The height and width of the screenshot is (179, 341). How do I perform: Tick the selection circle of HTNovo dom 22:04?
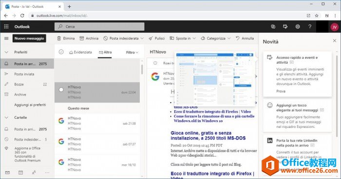pyautogui.click(x=61, y=89)
